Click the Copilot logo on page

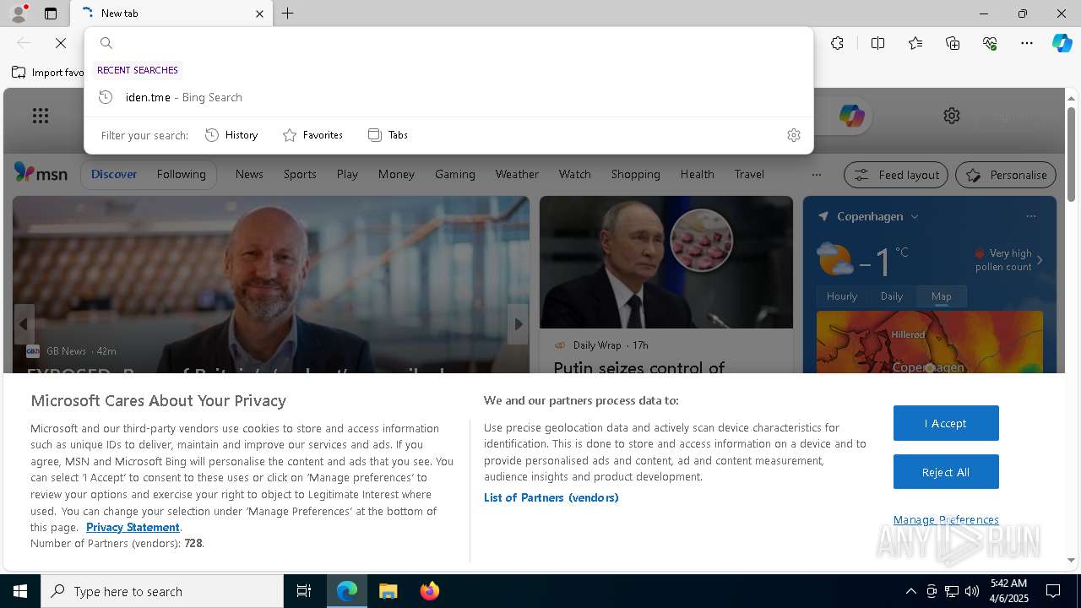(851, 116)
